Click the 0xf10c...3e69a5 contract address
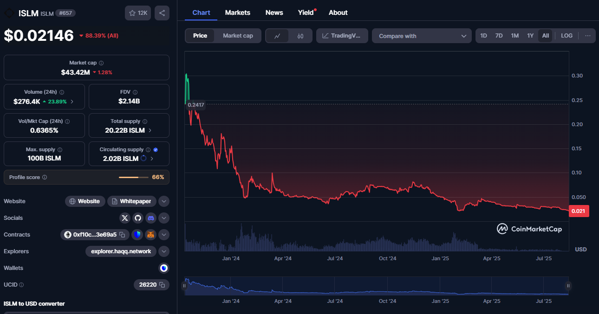 pos(95,235)
